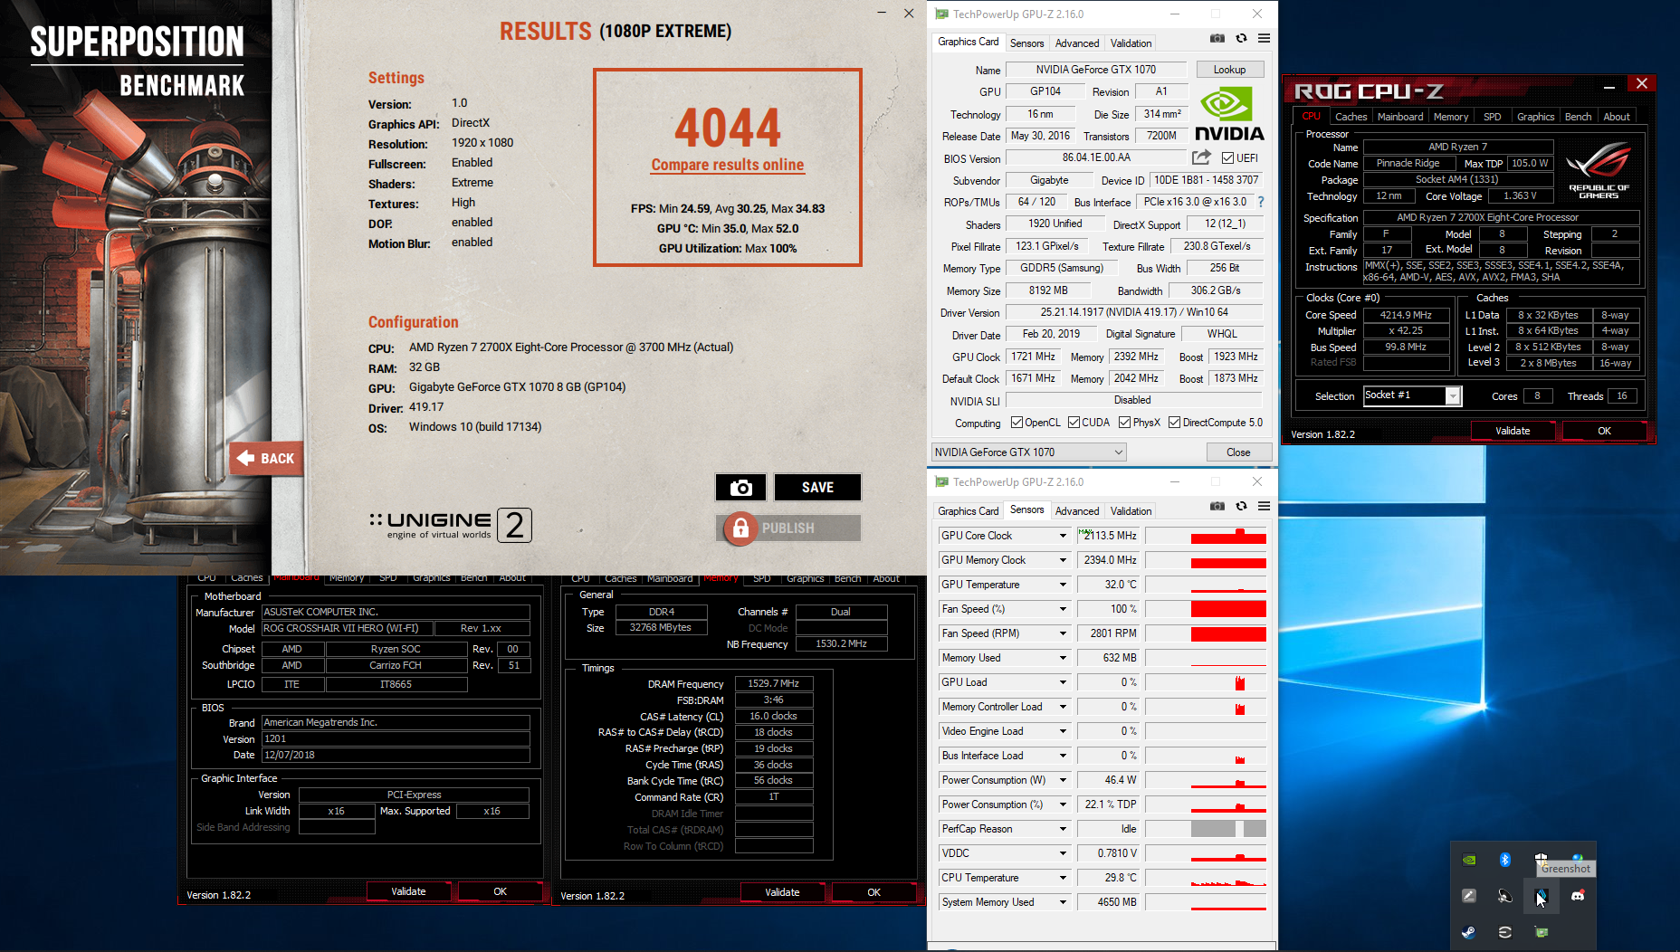Open the Power Consumption (W) sensor dropdown
Viewport: 1680px width, 952px height.
[1063, 780]
